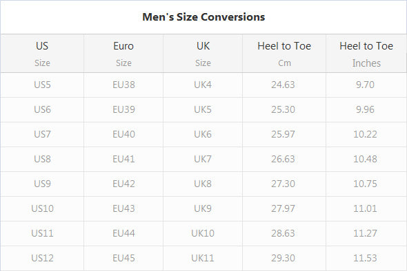Click the EU44 cell
The image size is (407, 271).
point(123,233)
